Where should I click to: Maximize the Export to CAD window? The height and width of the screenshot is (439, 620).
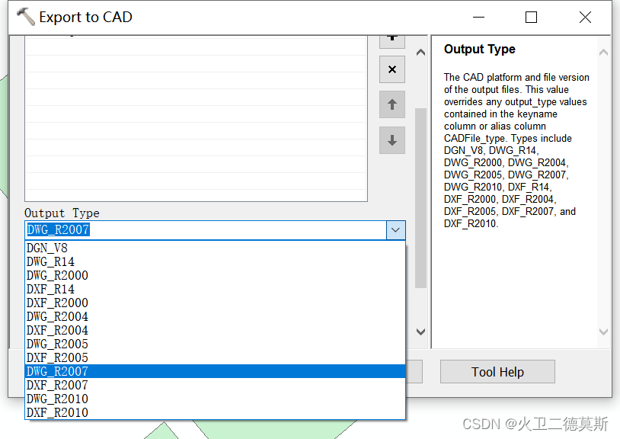[x=531, y=17]
